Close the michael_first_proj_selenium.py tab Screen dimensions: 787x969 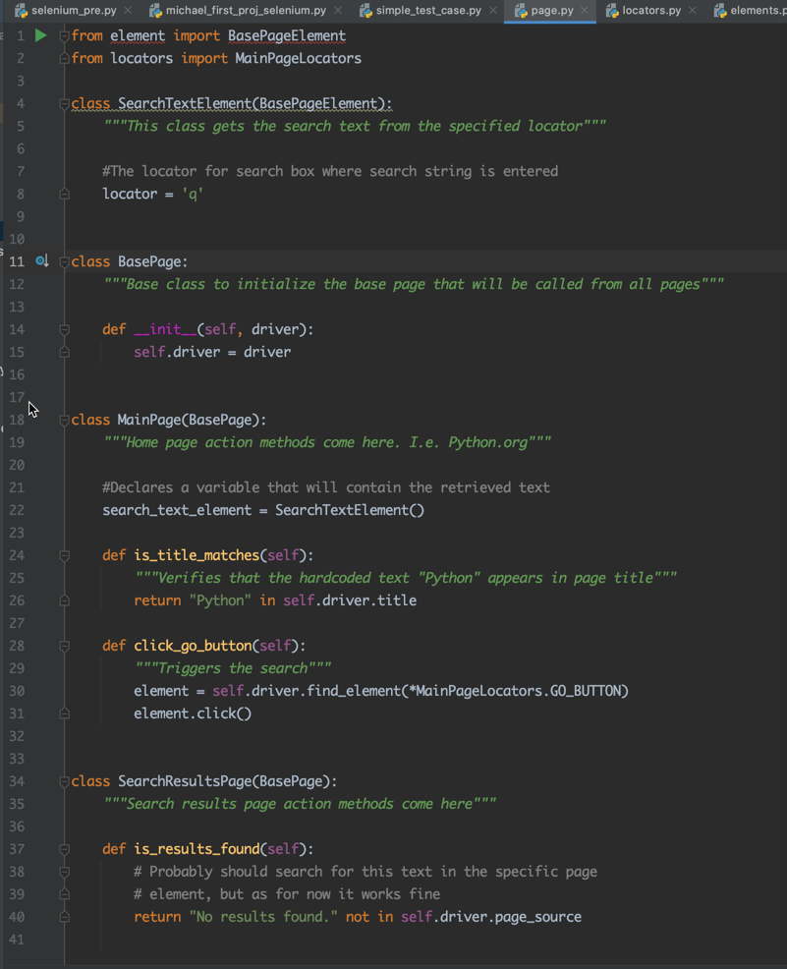[338, 11]
